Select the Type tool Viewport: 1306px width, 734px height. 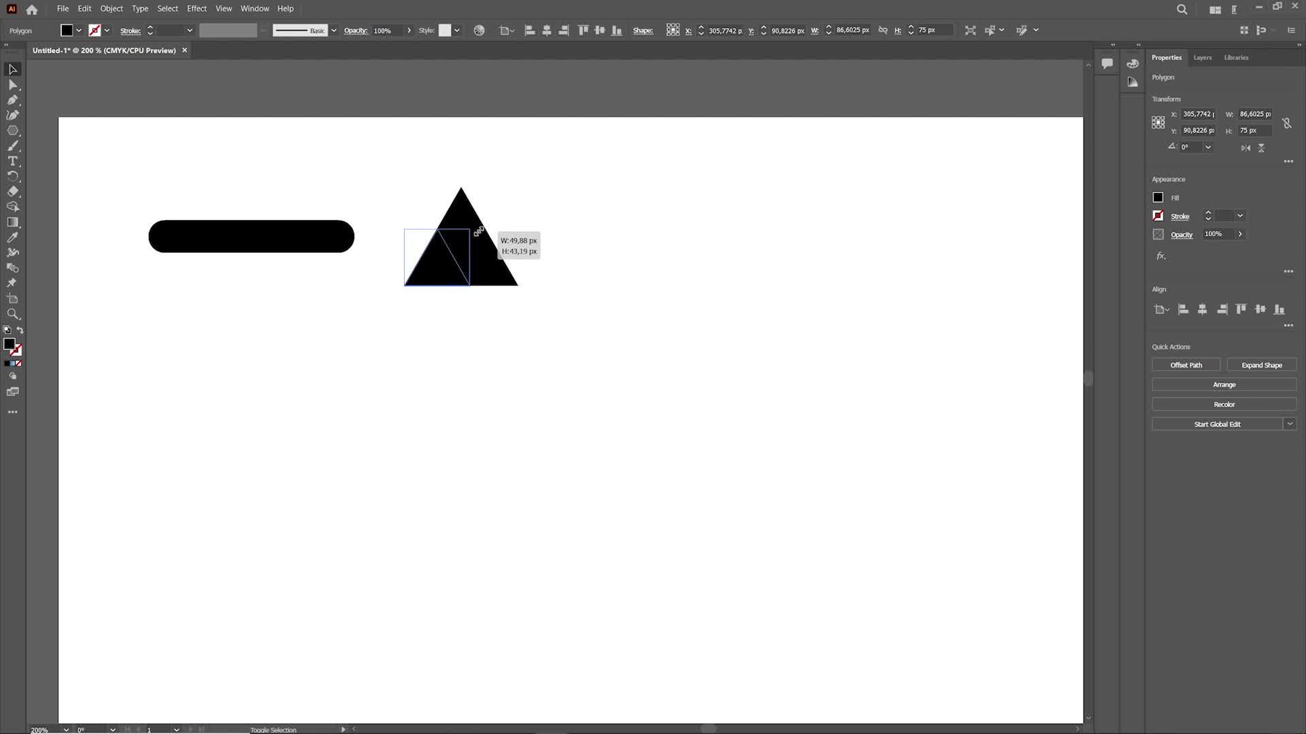[13, 161]
